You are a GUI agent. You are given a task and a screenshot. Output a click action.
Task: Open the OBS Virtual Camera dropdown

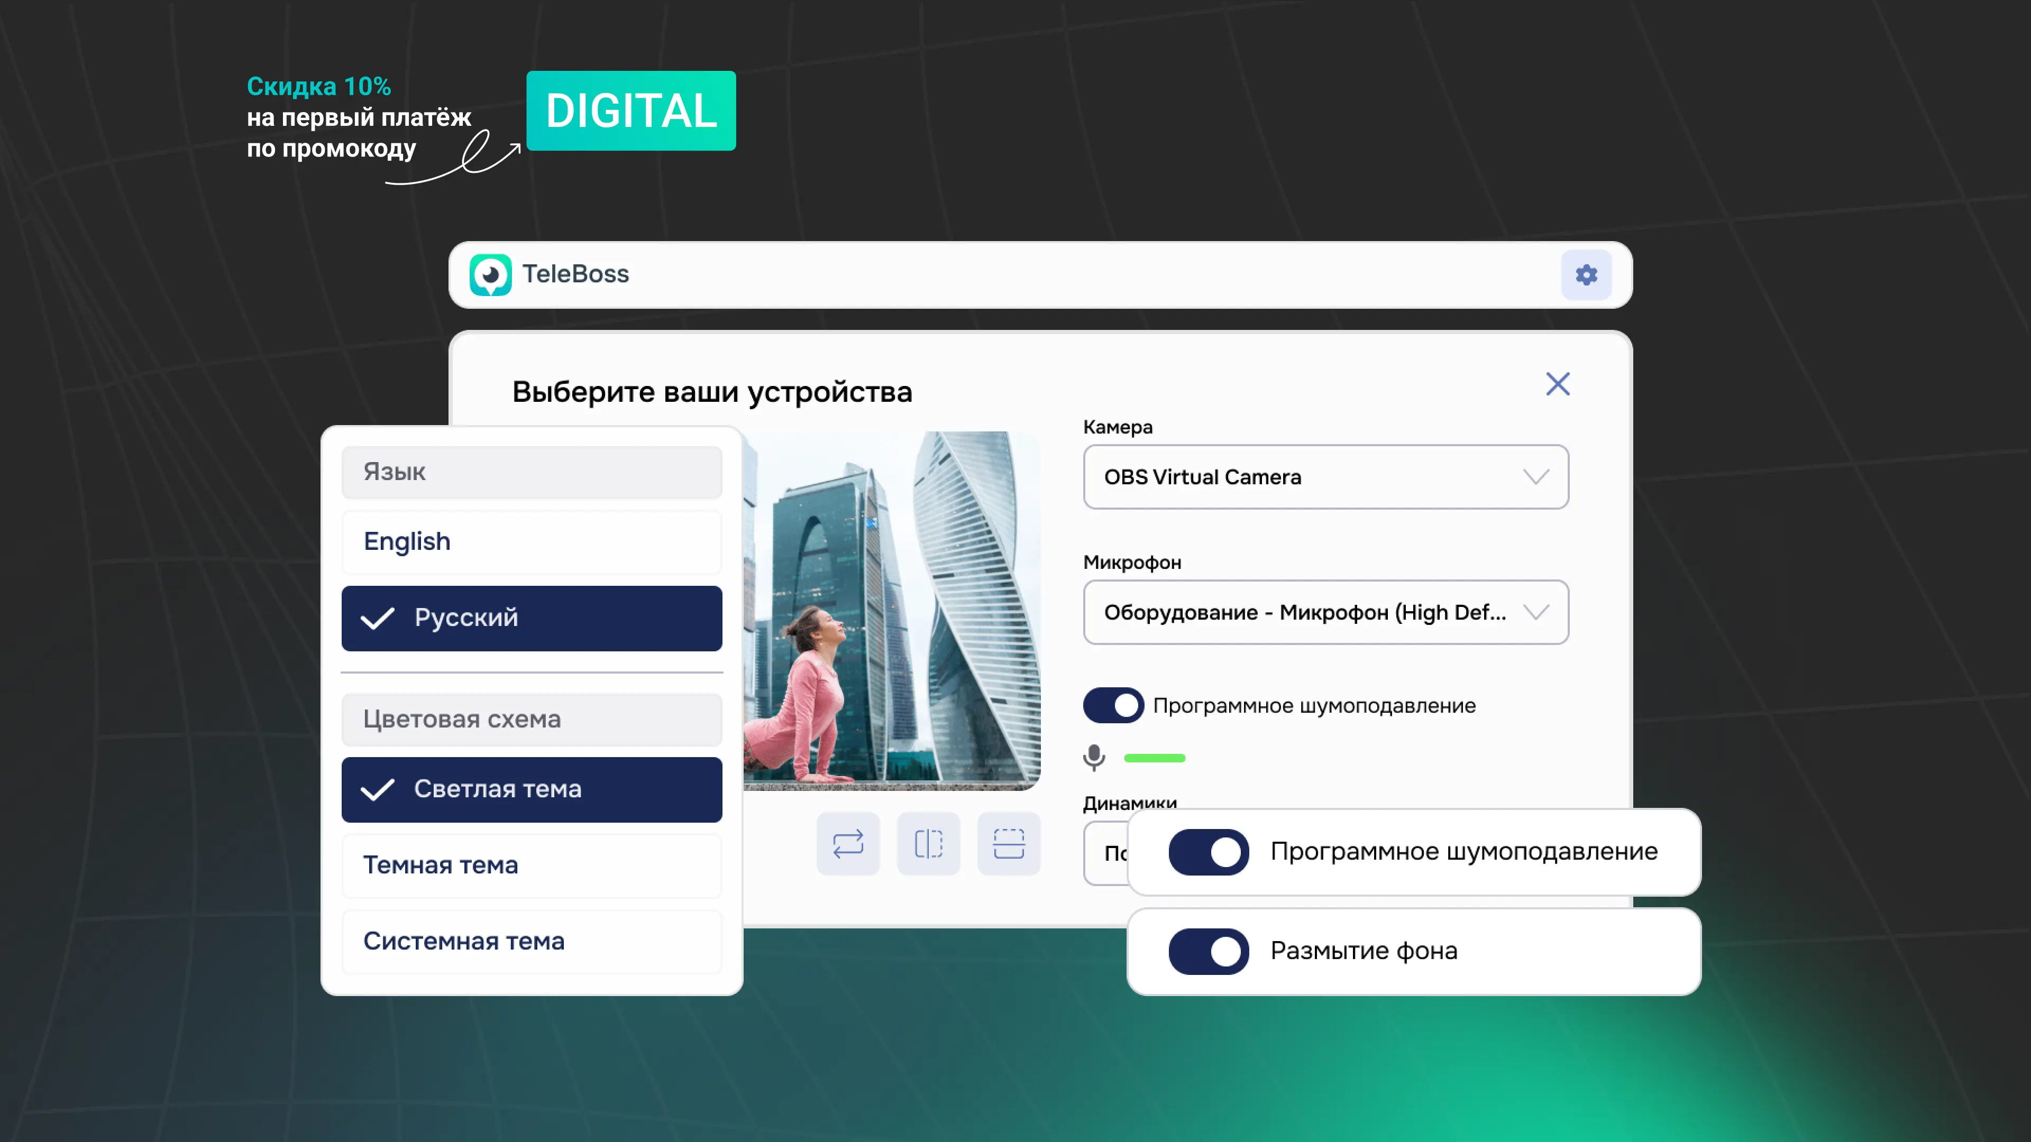1324,477
